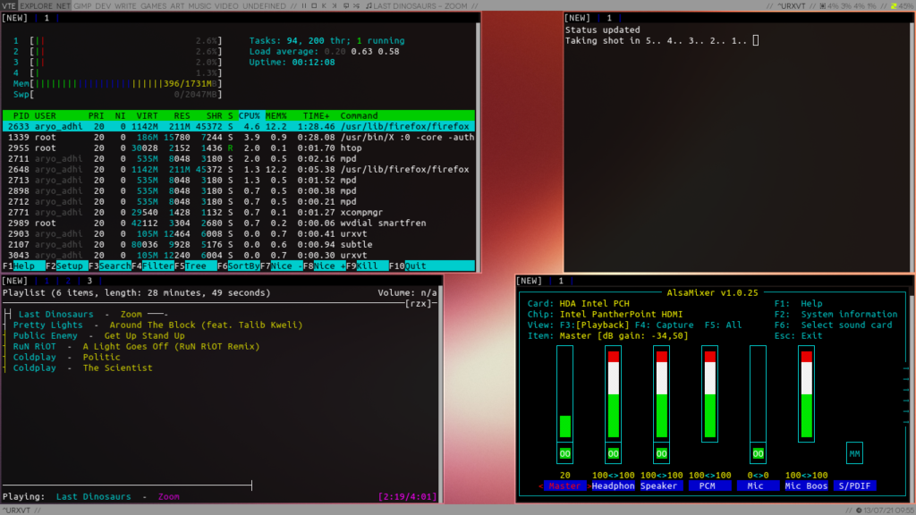Image resolution: width=916 pixels, height=515 pixels.
Task: Toggle mute box under Master volume bar
Action: click(565, 453)
